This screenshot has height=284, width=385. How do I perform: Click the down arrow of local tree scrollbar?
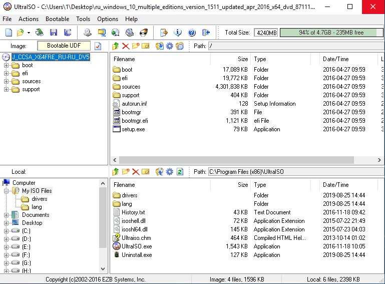point(103,269)
